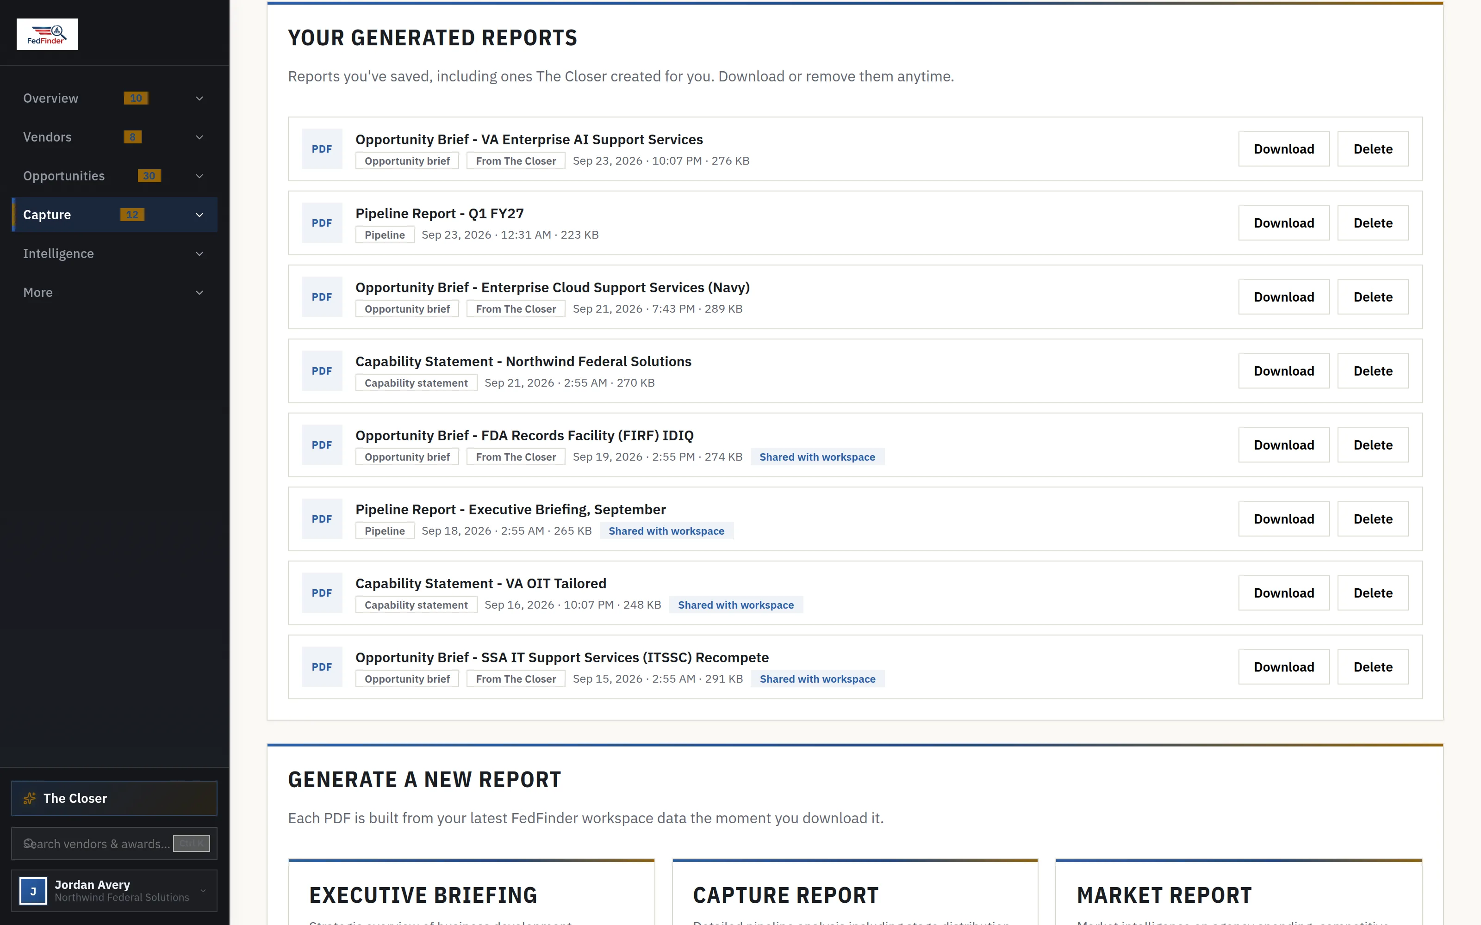The height and width of the screenshot is (925, 1481).
Task: Click the Executive Briefing report card heading
Action: tap(423, 895)
